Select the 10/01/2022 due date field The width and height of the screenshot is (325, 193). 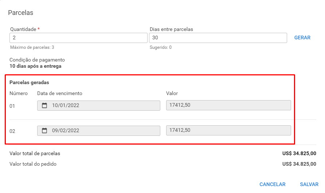(x=99, y=105)
